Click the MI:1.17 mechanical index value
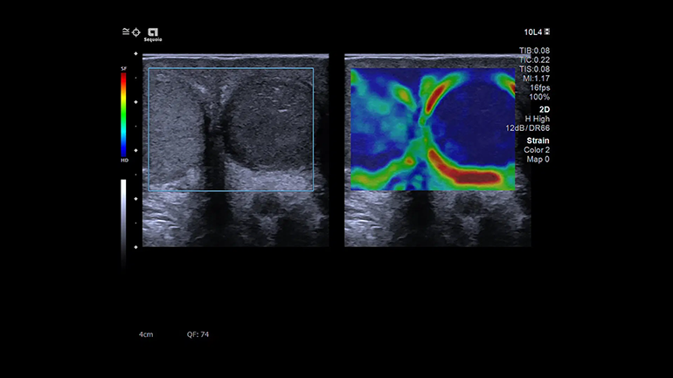The width and height of the screenshot is (673, 378). click(x=535, y=79)
